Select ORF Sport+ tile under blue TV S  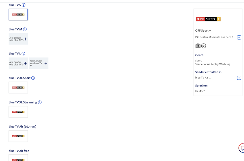click(18, 15)
